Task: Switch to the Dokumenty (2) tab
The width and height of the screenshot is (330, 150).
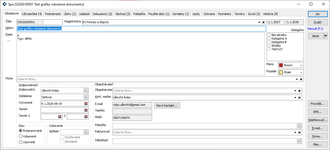Action: [102, 14]
